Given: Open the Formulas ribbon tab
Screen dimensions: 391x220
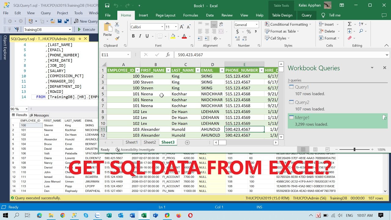Looking at the screenshot, I should [190, 15].
